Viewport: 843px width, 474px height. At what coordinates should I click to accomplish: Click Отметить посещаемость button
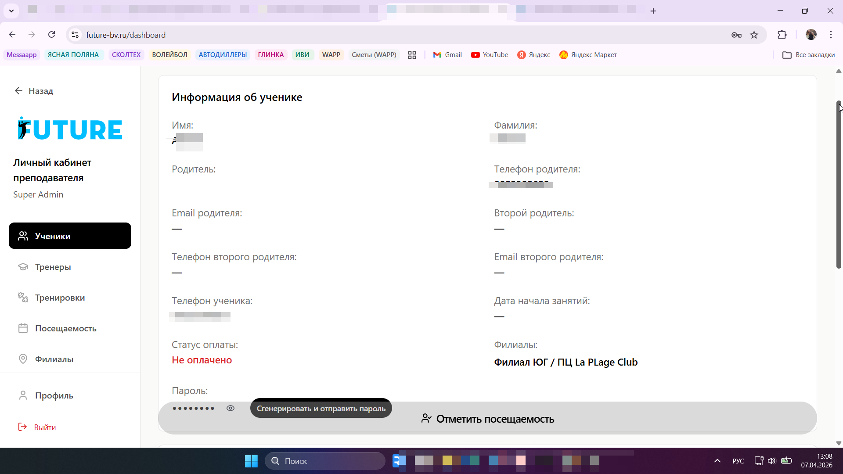click(x=487, y=419)
